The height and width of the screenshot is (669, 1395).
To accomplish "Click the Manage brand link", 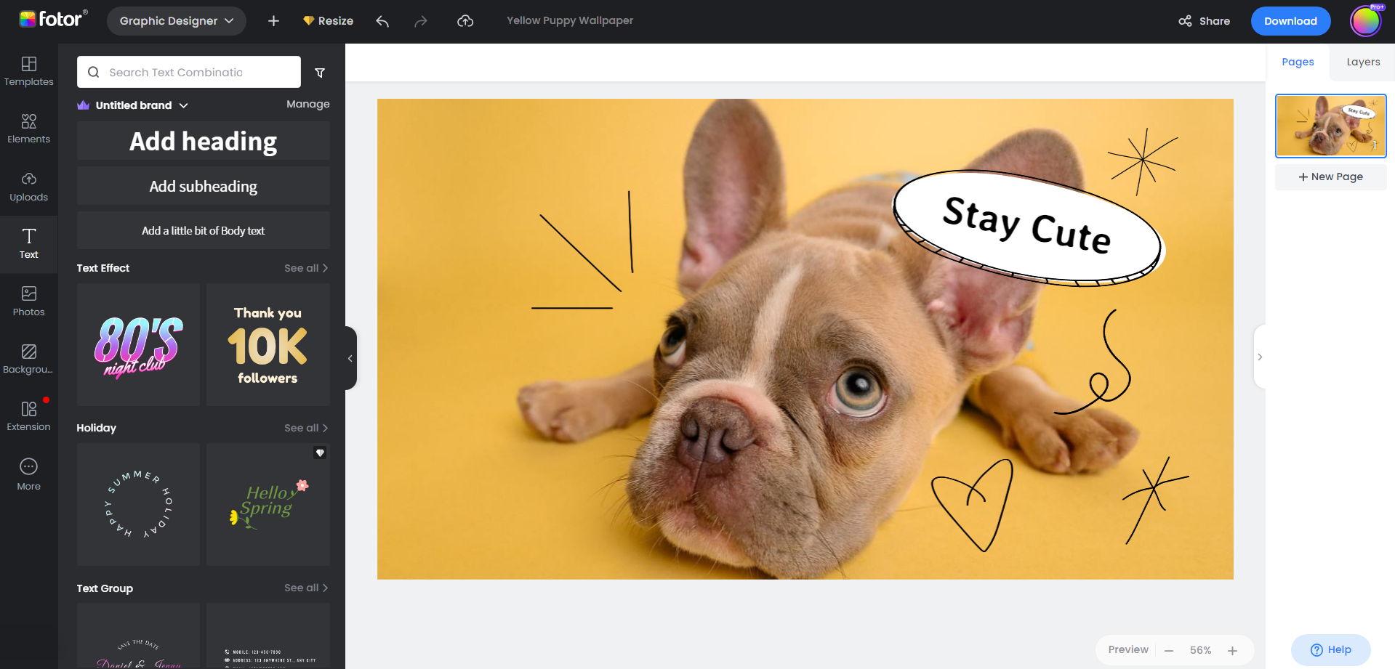I will click(308, 104).
